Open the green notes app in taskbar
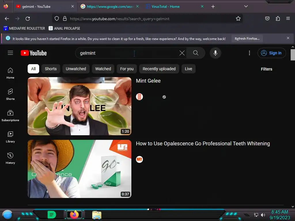 point(52,215)
